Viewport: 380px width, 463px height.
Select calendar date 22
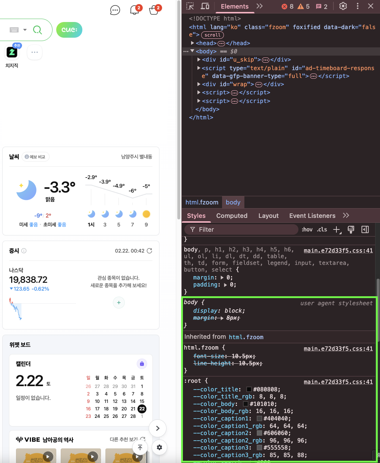pos(142,409)
